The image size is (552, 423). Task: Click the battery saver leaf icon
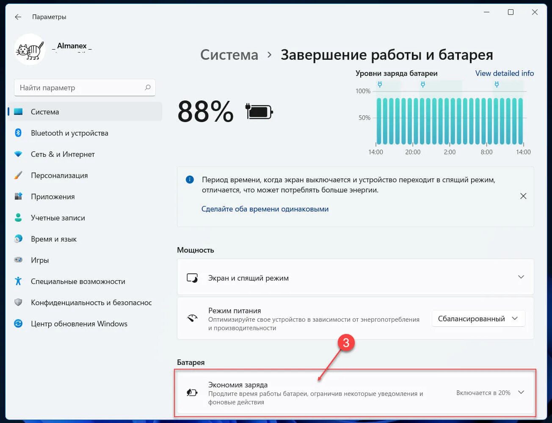[192, 393]
